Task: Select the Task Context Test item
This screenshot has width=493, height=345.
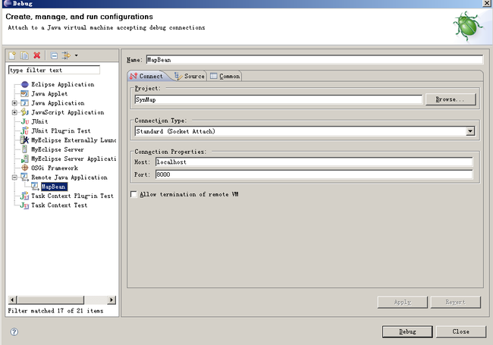Action: tap(59, 205)
